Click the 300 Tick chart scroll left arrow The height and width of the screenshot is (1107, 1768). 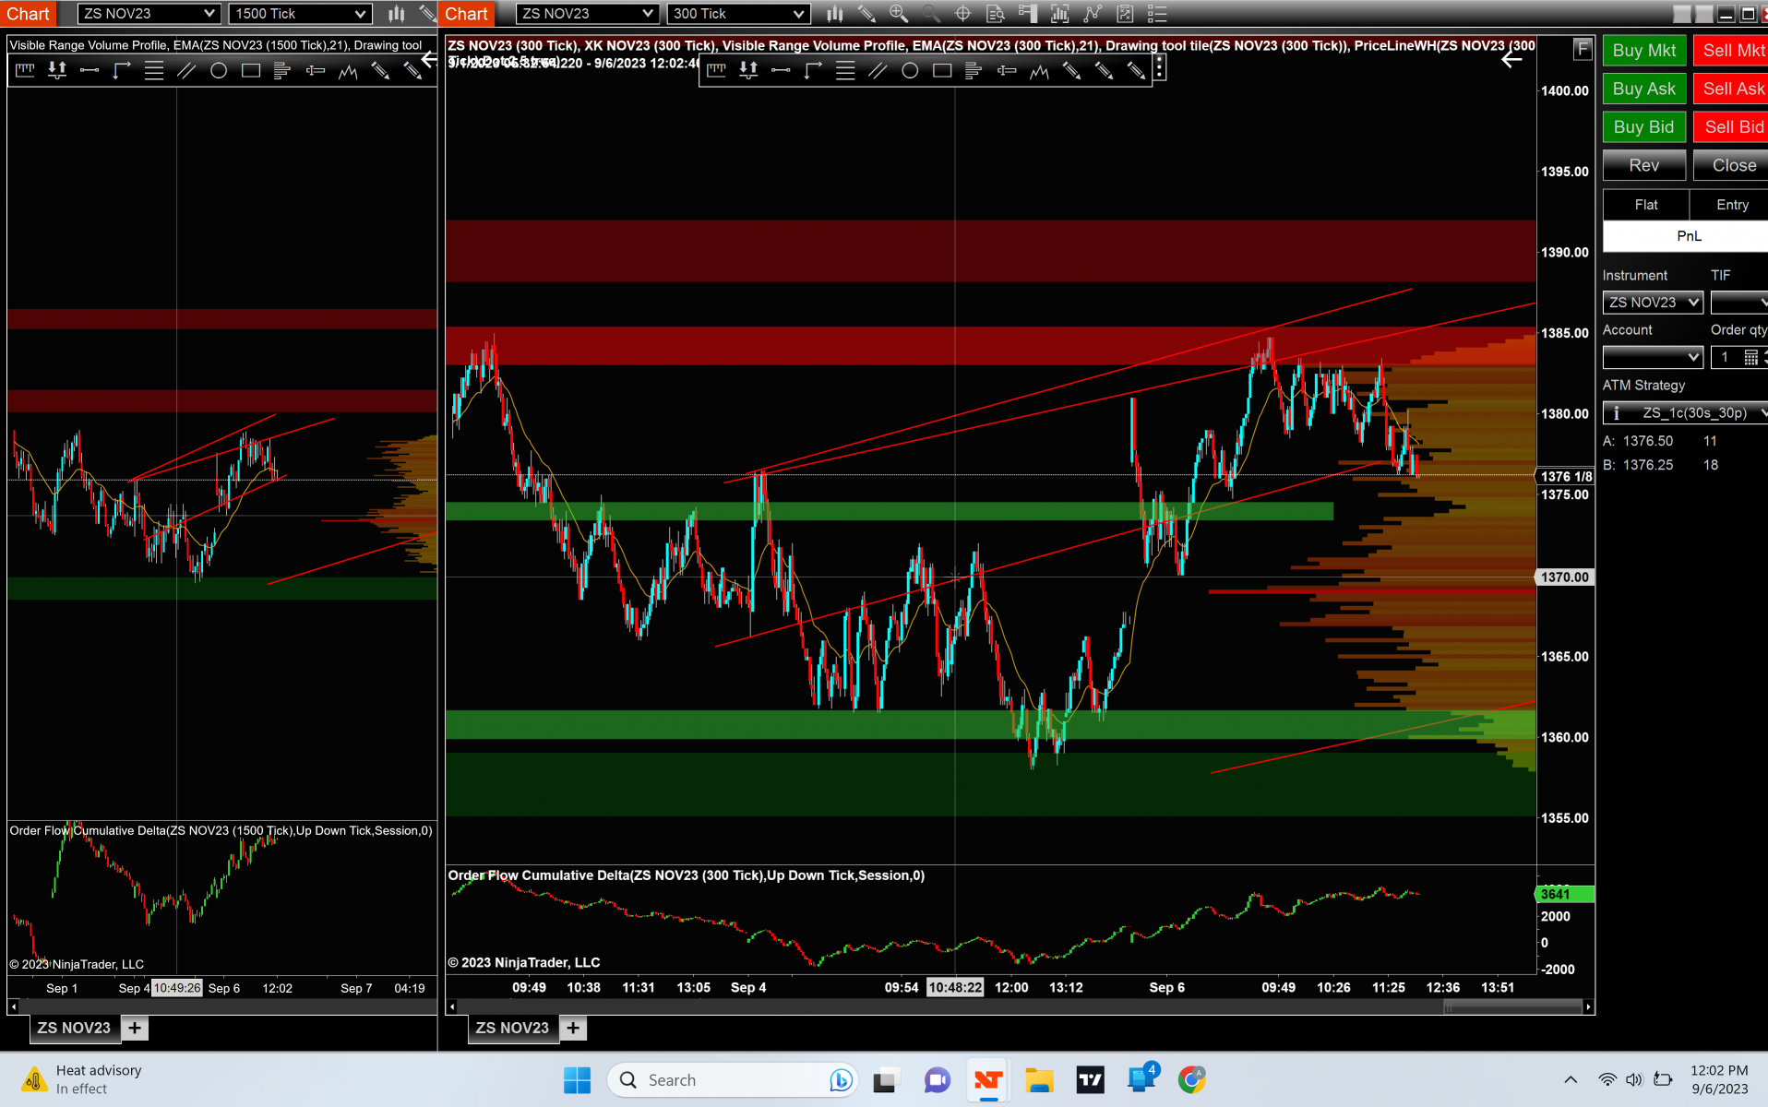[451, 1007]
